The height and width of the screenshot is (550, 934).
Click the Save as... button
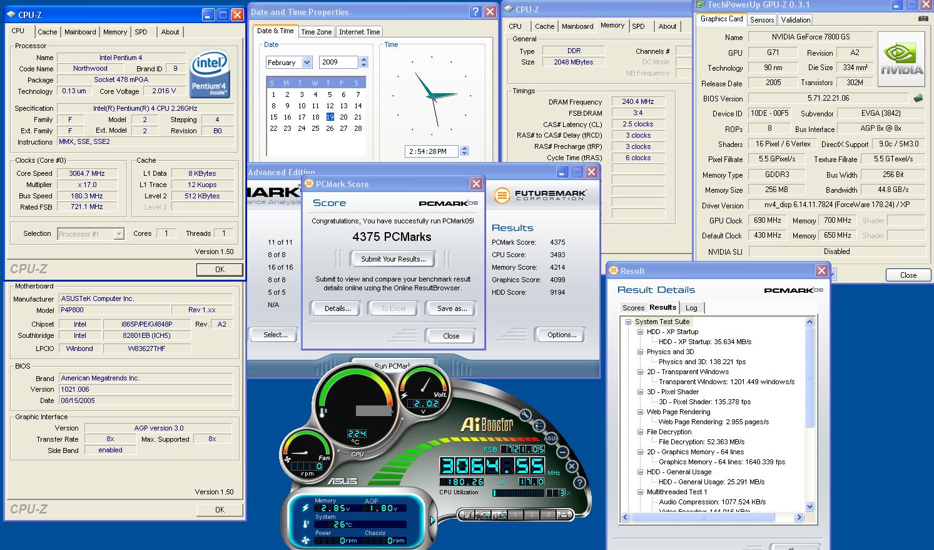coord(452,308)
